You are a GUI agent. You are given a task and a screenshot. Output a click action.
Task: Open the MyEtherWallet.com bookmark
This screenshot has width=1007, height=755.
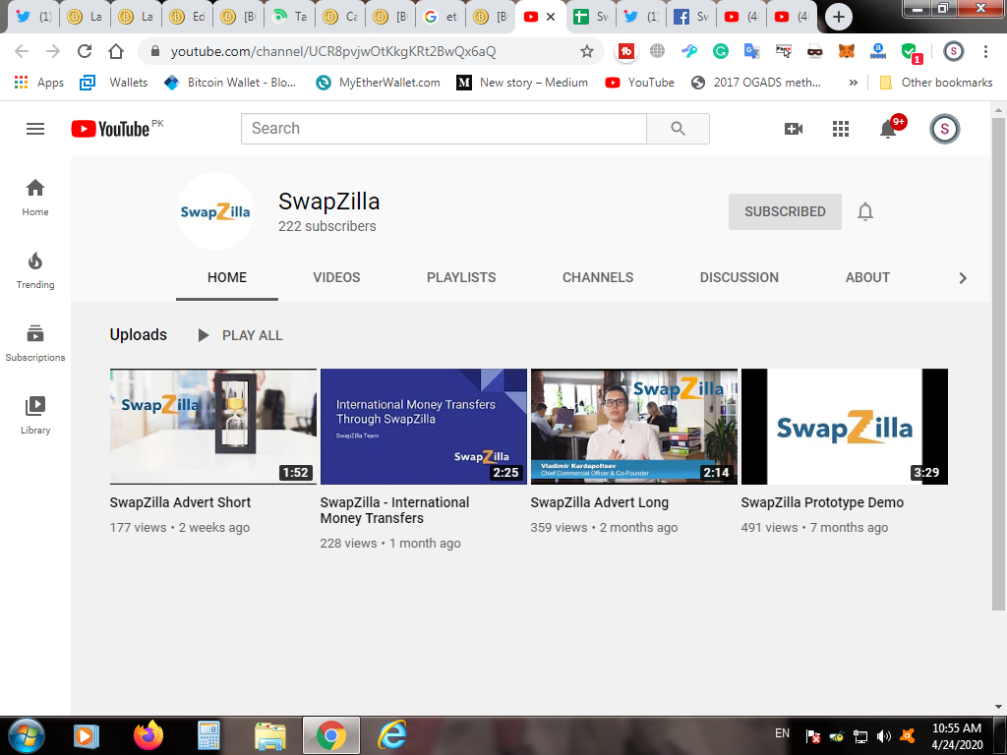tap(379, 83)
